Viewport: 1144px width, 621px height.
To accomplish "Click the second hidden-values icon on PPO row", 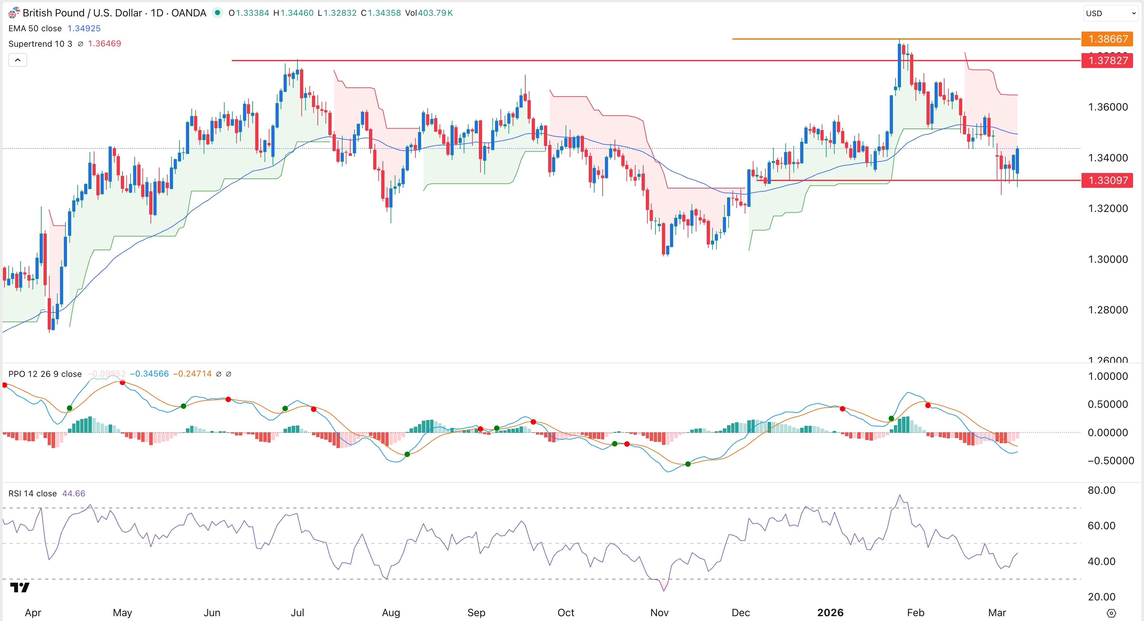I will coord(229,374).
